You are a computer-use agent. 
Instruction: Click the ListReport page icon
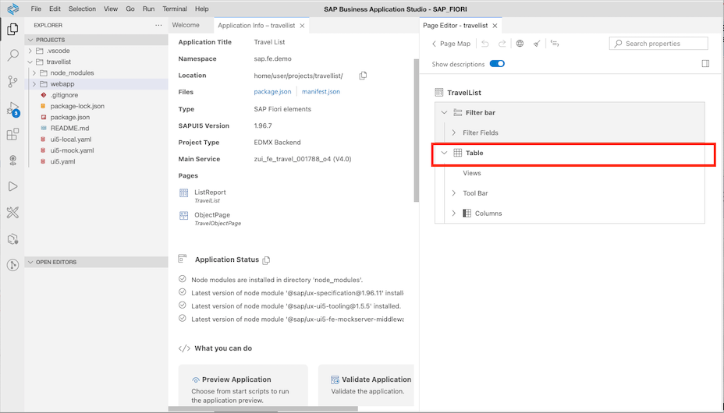tap(184, 192)
